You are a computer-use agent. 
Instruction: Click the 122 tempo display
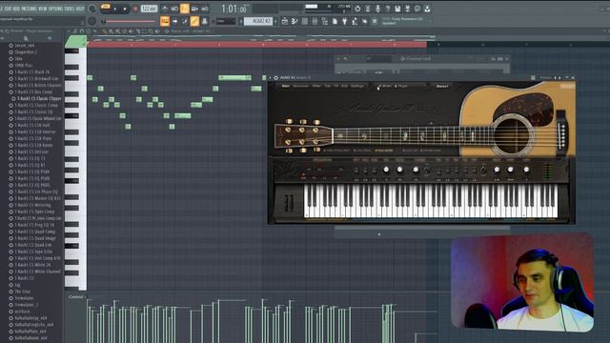tap(149, 9)
